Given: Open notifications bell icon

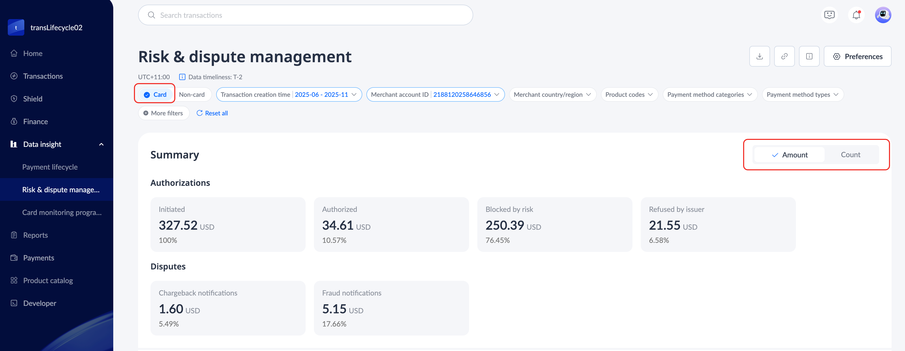Looking at the screenshot, I should (x=856, y=15).
